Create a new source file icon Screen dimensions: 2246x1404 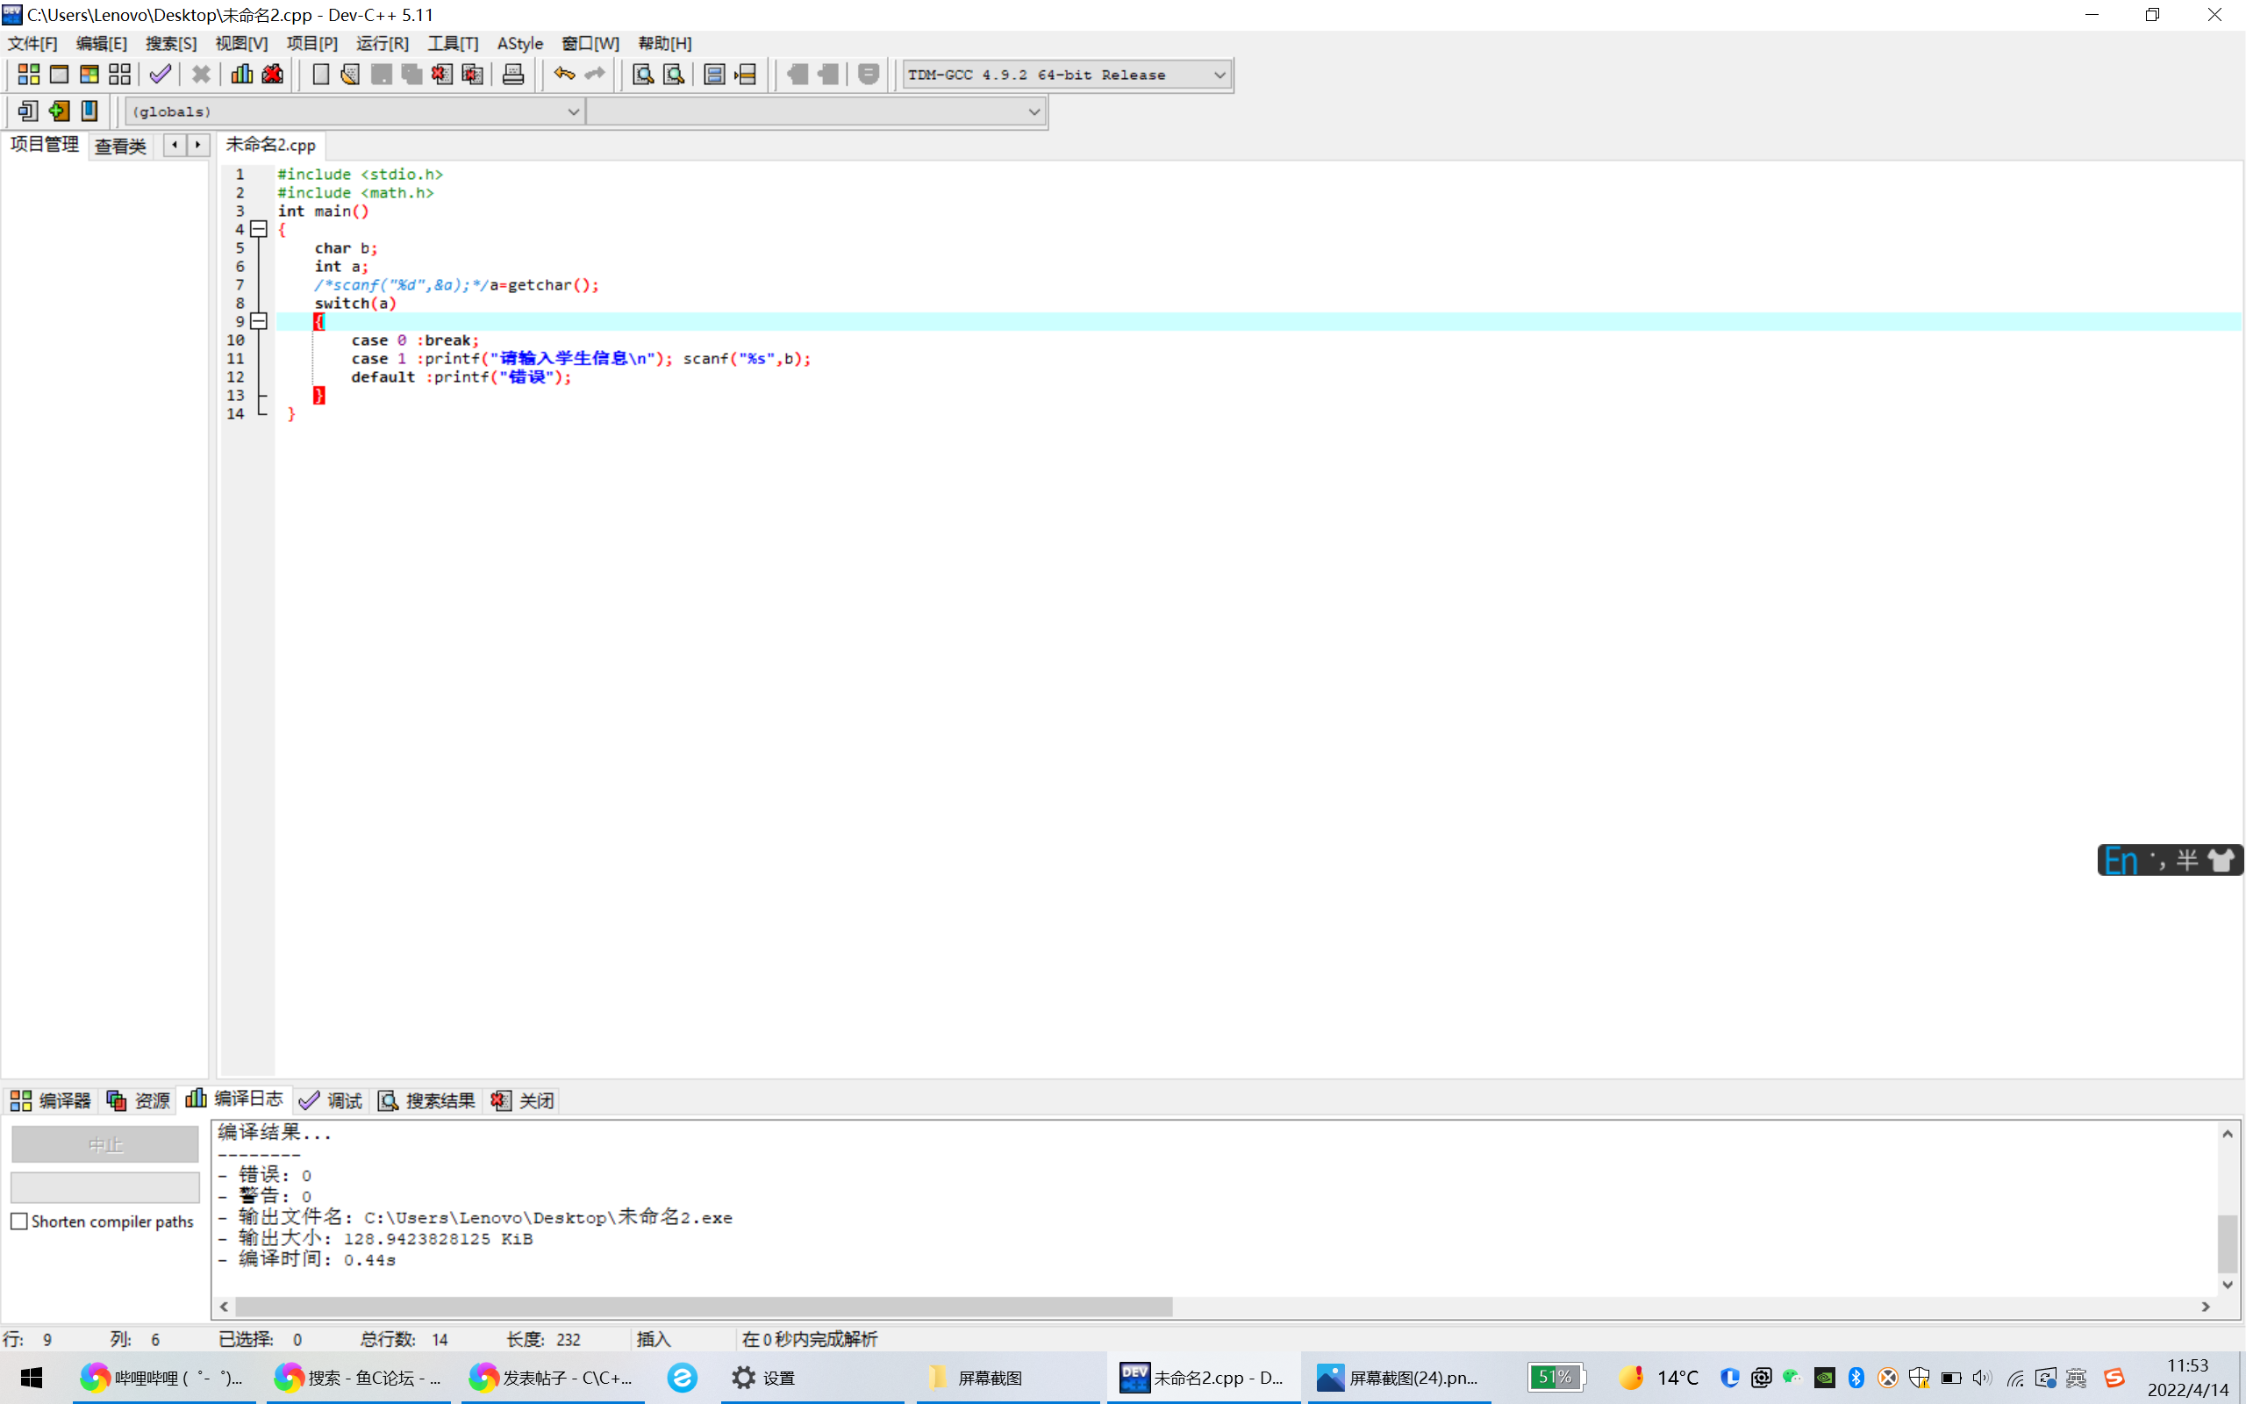[x=320, y=75]
